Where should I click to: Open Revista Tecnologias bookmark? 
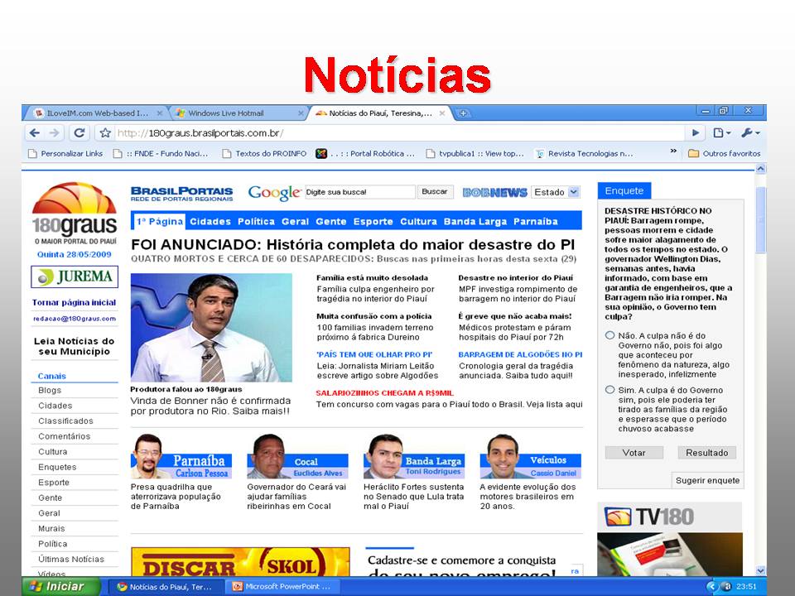pos(584,154)
